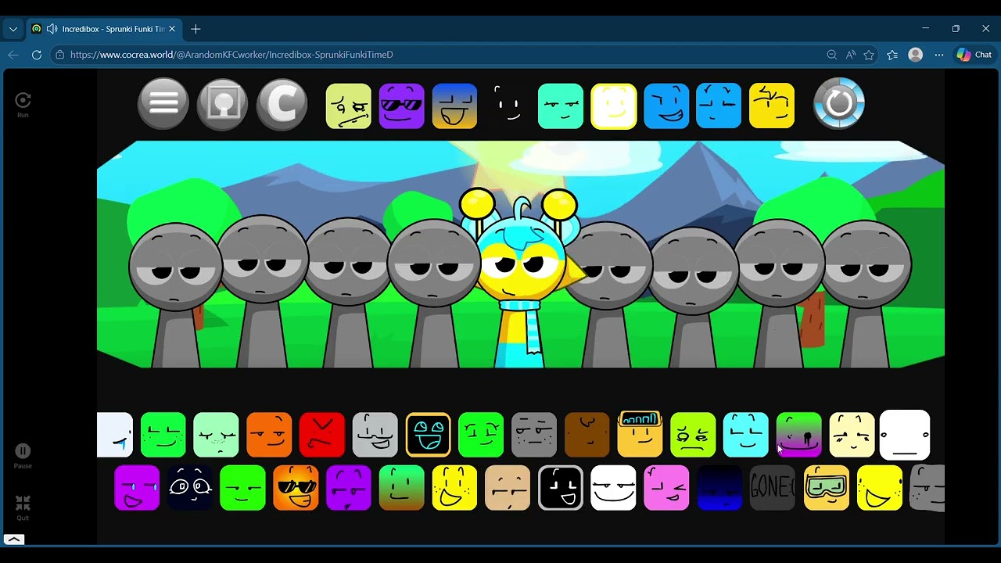Click the grey round C button

point(282,103)
